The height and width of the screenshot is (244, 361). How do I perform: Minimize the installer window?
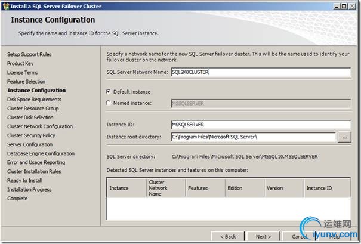(336, 5)
